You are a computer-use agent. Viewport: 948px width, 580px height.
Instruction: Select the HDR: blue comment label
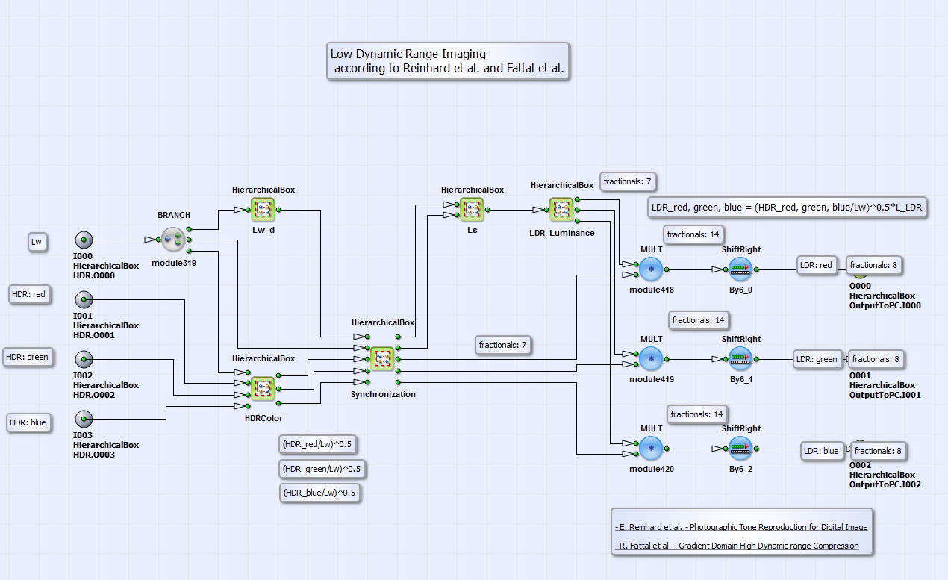coord(28,422)
